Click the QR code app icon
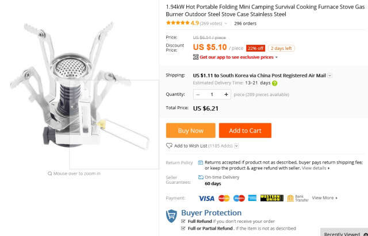368x236 pixels. (x=195, y=57)
